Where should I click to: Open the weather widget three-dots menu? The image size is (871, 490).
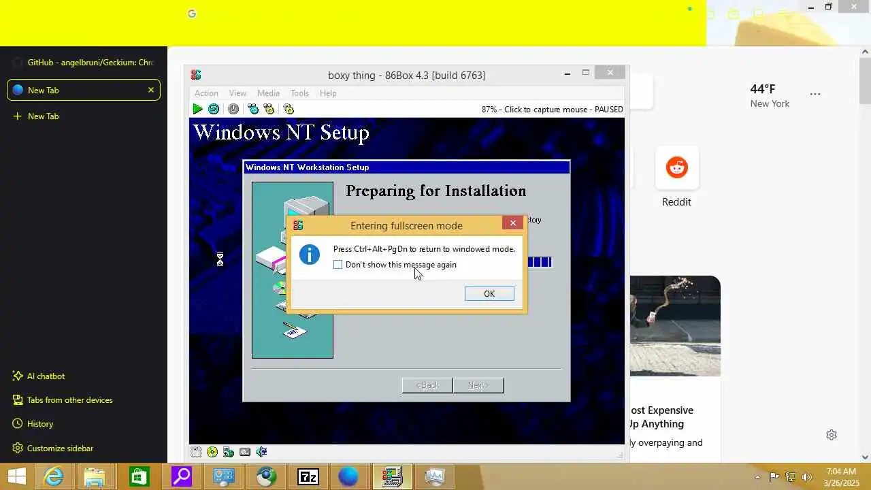[815, 94]
